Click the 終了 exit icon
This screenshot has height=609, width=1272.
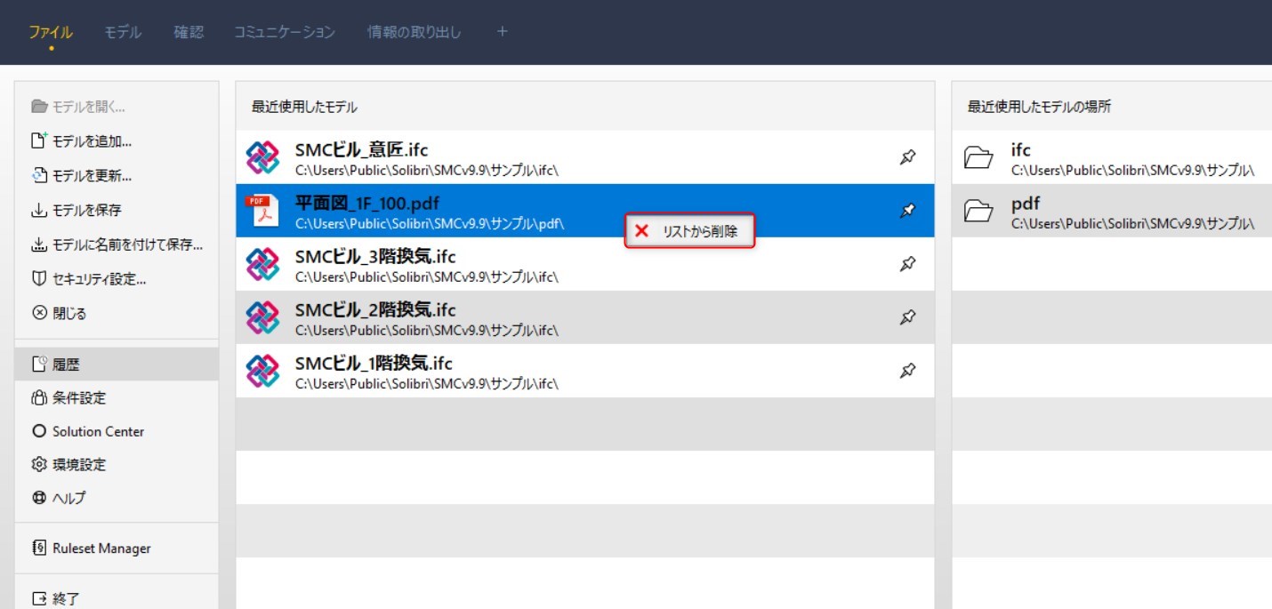coord(38,599)
